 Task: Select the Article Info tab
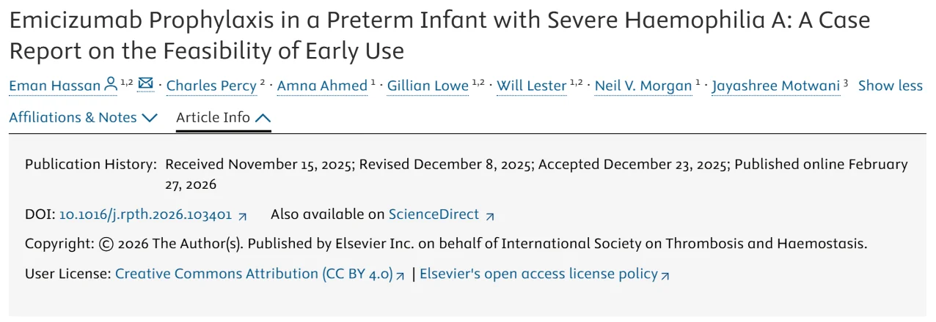213,118
